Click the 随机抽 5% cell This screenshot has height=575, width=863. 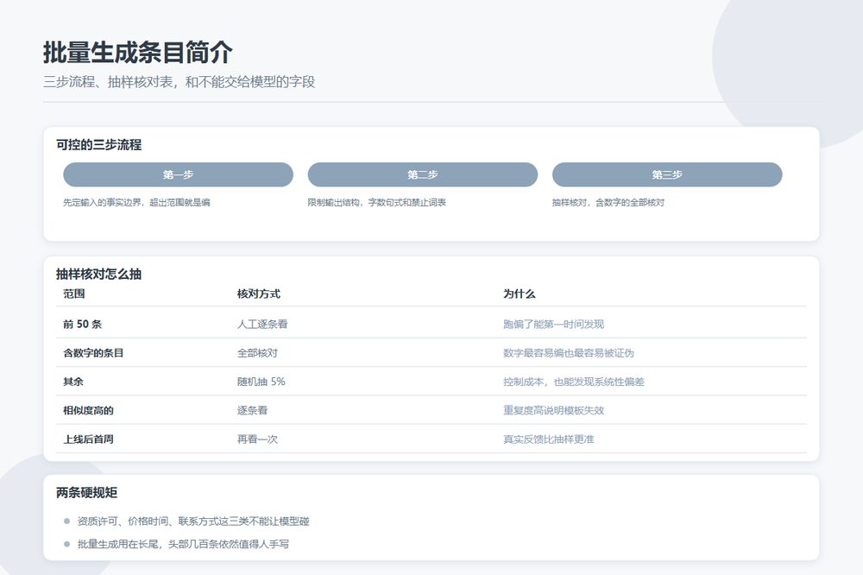click(x=261, y=382)
